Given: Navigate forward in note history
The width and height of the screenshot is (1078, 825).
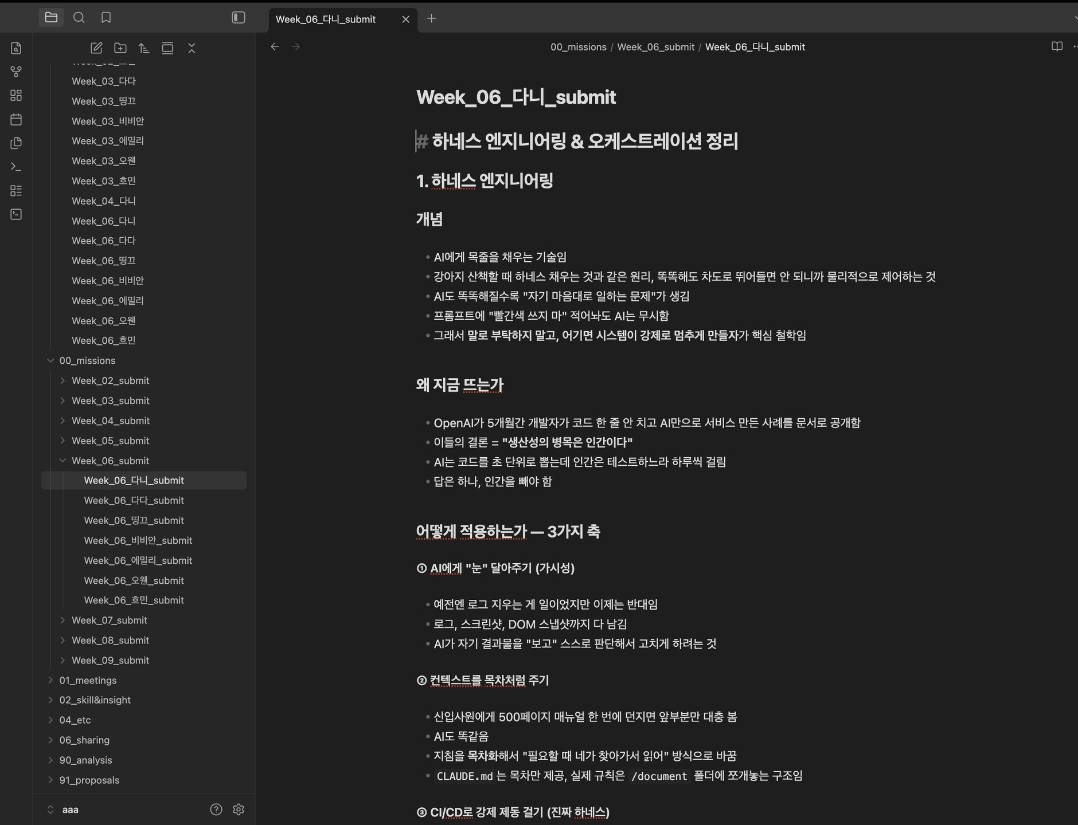Looking at the screenshot, I should click(x=296, y=46).
